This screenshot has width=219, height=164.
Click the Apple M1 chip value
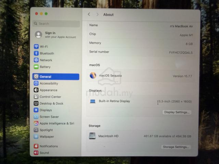coord(186,35)
